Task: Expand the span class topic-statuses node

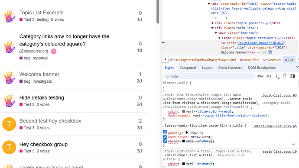Action: coord(219,38)
